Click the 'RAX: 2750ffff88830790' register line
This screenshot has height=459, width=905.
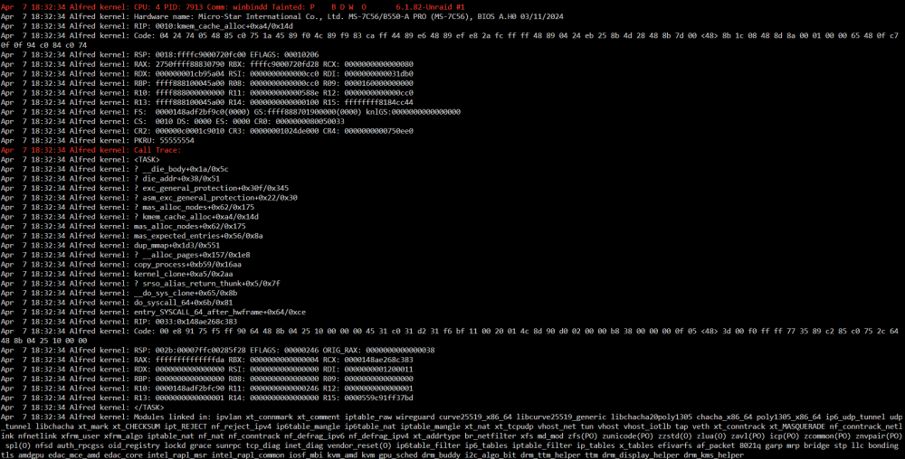[x=206, y=64]
